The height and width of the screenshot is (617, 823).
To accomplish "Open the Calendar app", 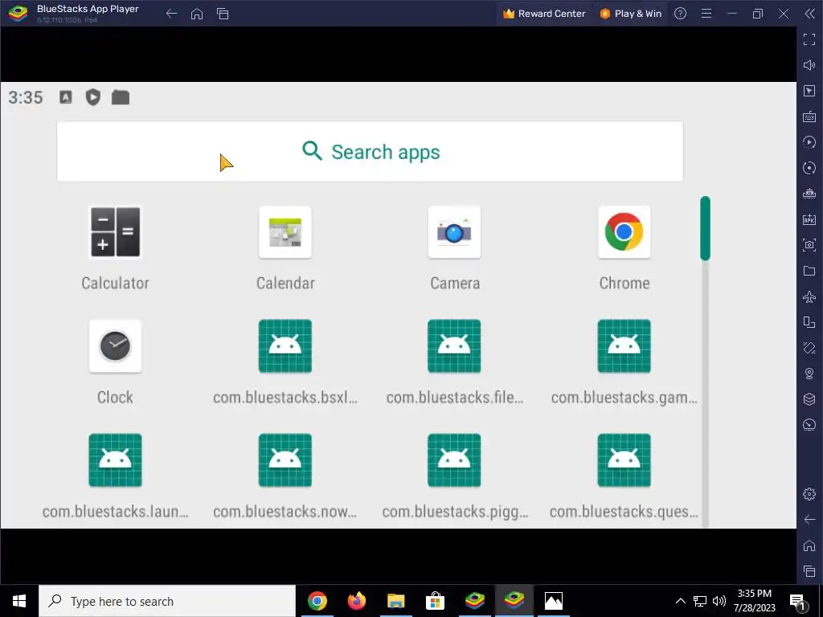I will pos(285,232).
